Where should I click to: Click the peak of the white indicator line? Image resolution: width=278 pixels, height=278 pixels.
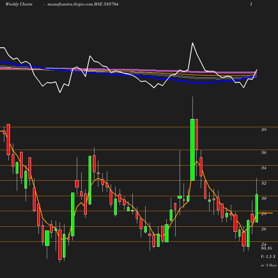click(192, 43)
